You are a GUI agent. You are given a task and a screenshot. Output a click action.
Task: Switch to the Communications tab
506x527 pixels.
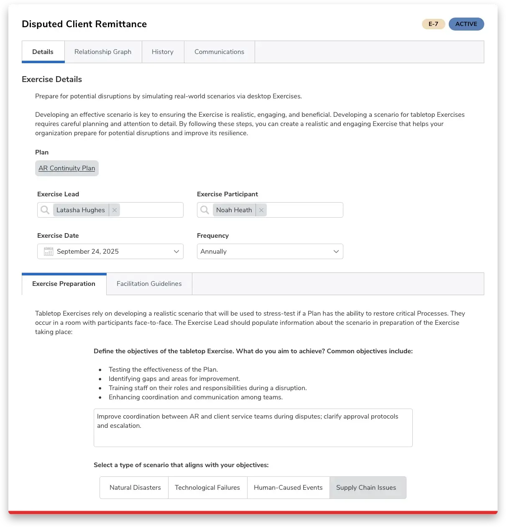point(219,51)
